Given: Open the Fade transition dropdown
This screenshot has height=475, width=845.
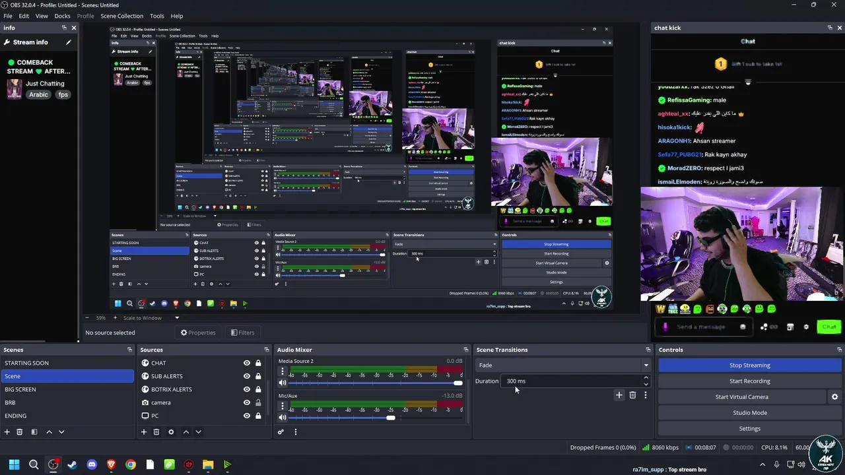Looking at the screenshot, I should coord(563,365).
